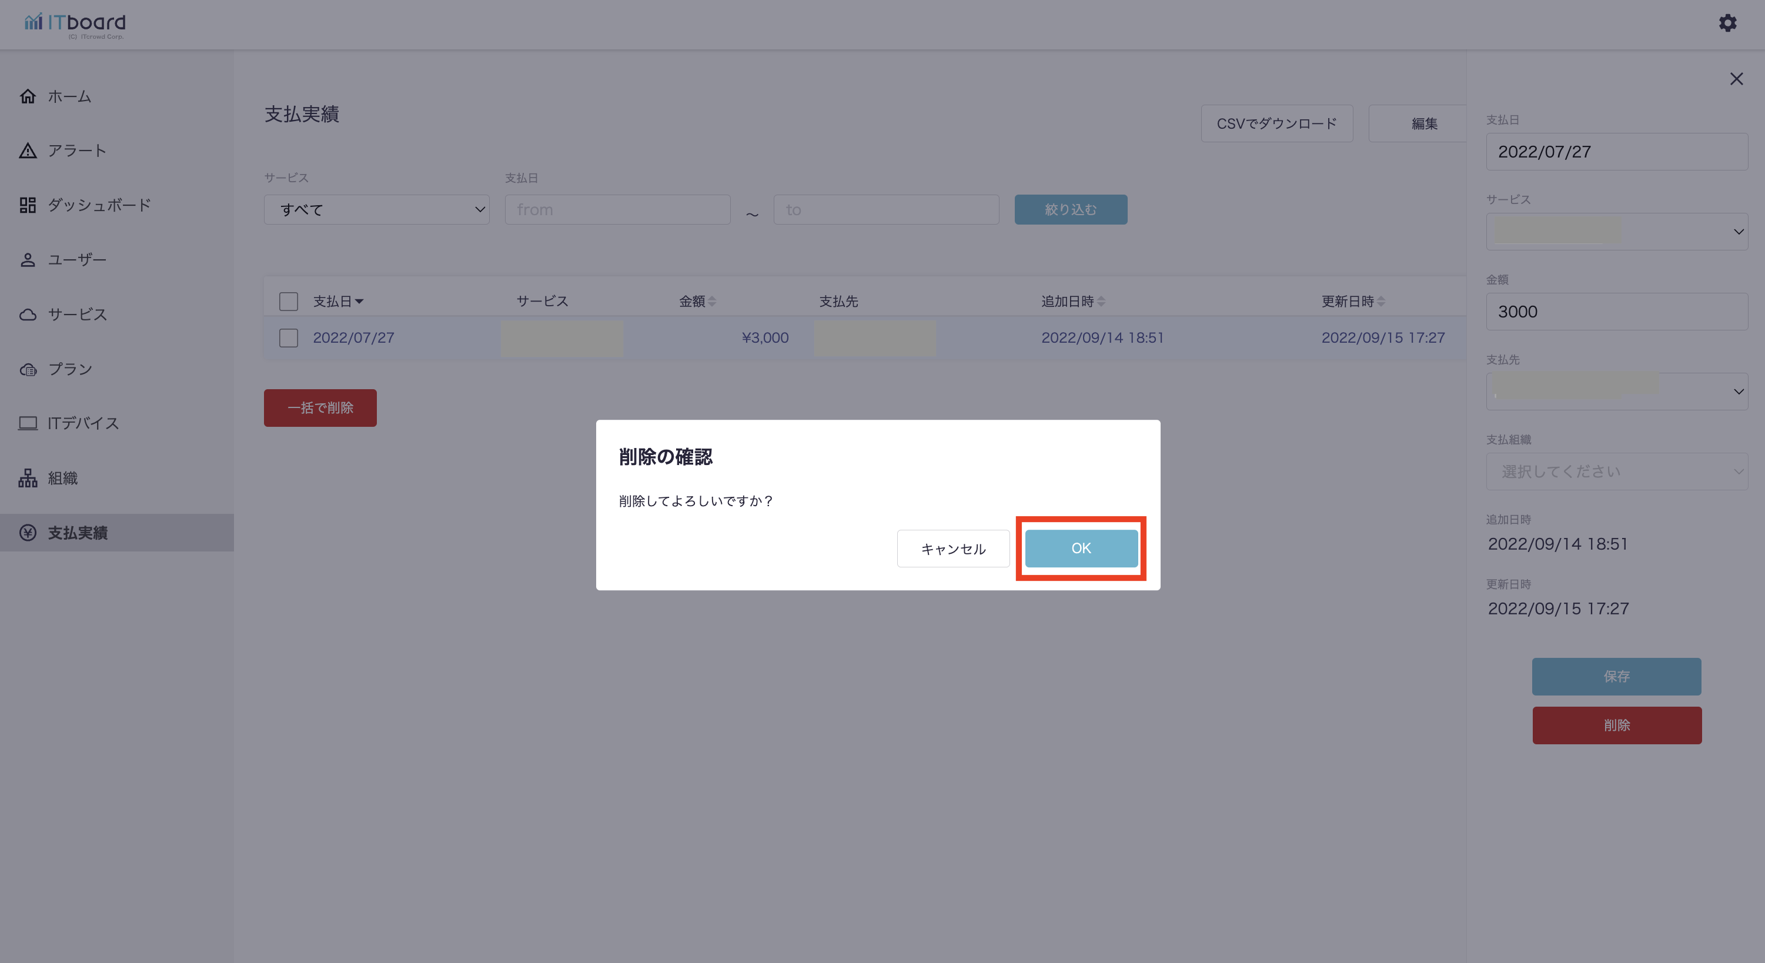Expand the 支払組織 dropdown in side panel
Image resolution: width=1765 pixels, height=963 pixels.
click(x=1616, y=472)
